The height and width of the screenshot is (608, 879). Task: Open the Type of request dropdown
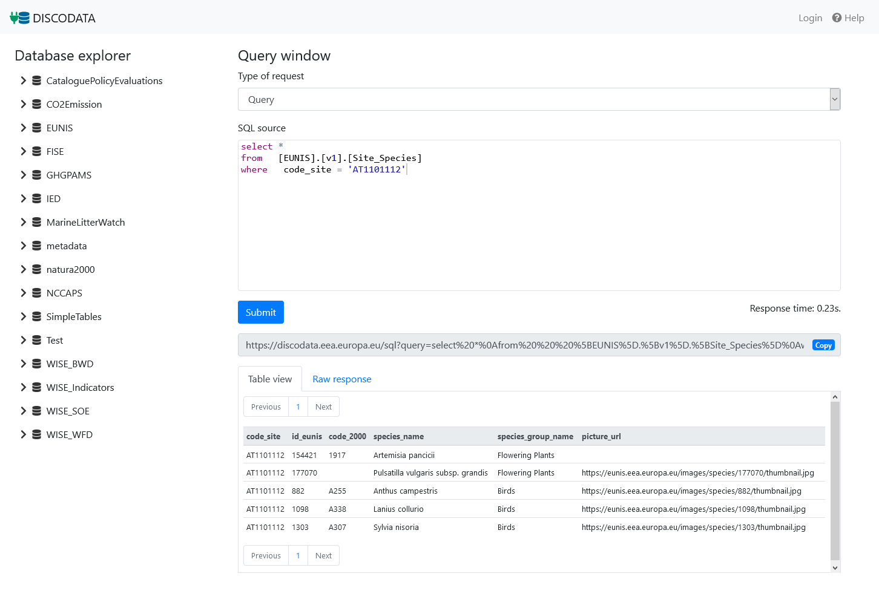click(539, 99)
